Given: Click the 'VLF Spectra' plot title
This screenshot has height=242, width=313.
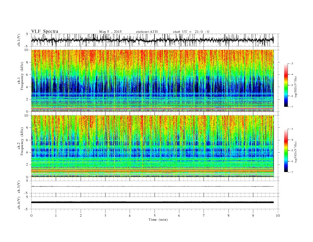Looking at the screenshot, I should pyautogui.click(x=45, y=31).
